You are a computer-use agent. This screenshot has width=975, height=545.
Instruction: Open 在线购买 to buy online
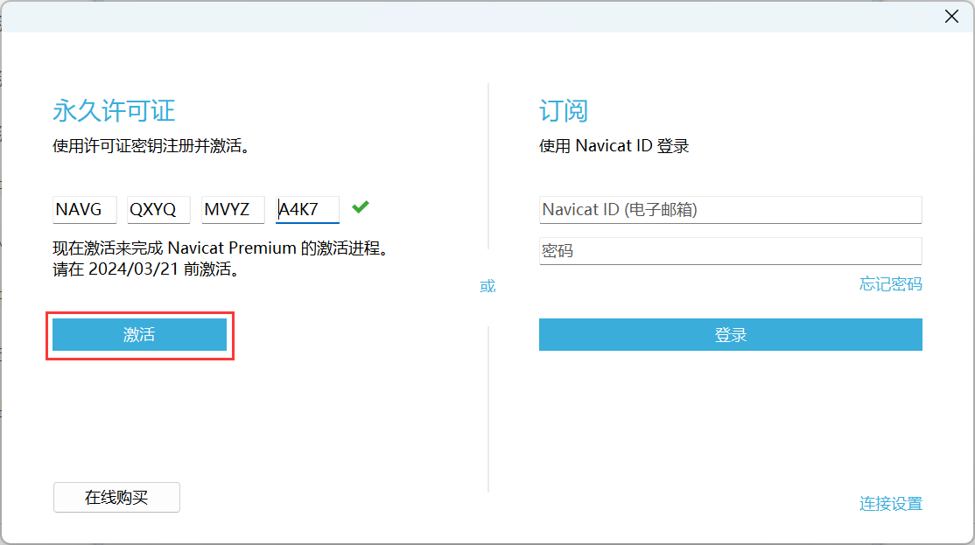click(116, 498)
